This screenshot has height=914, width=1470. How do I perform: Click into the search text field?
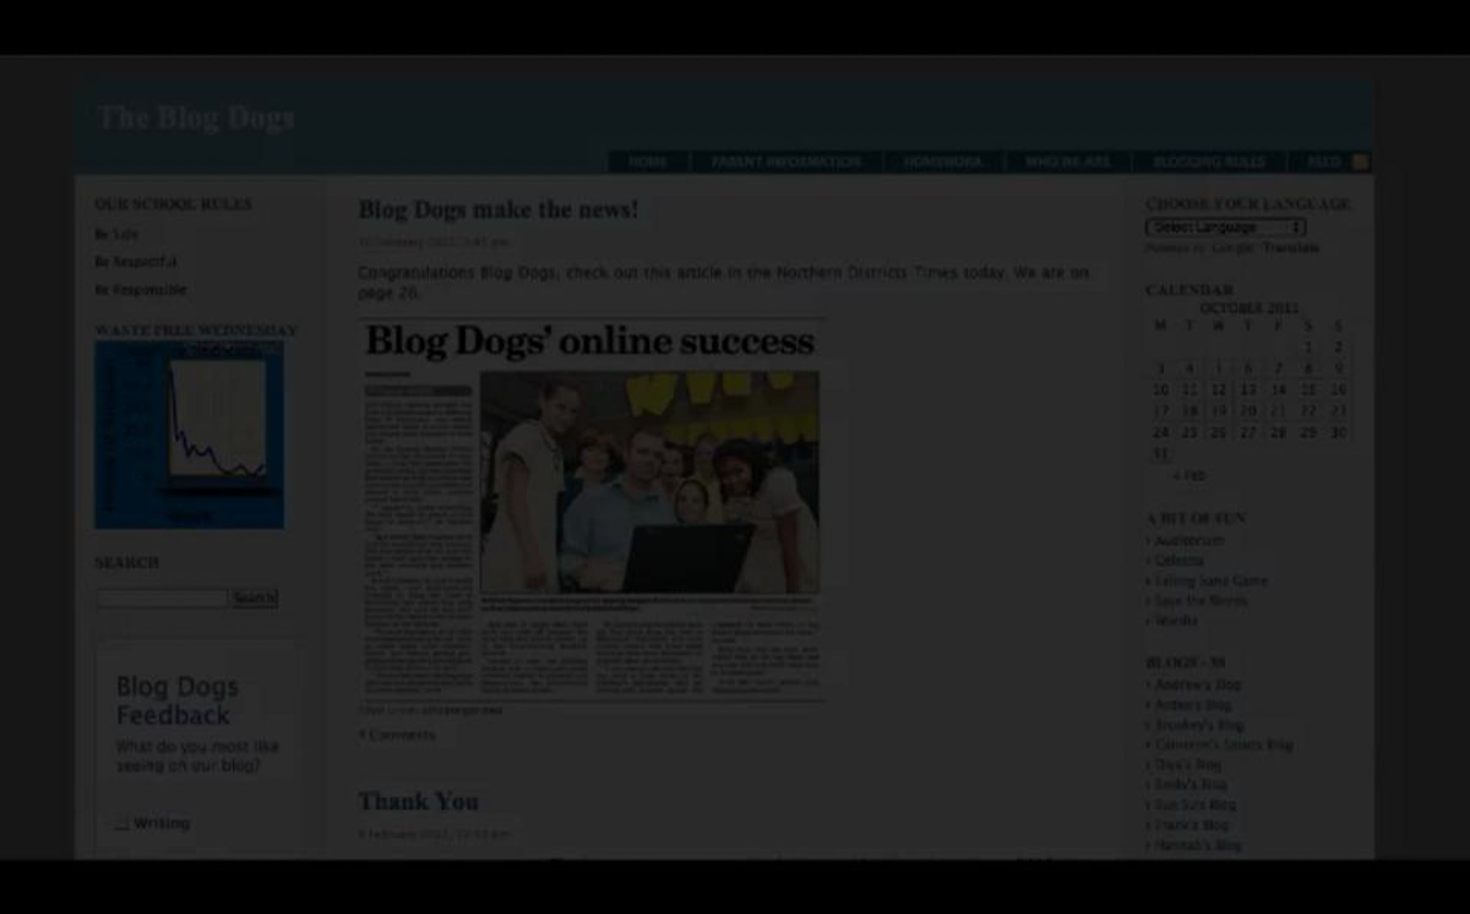pos(162,597)
